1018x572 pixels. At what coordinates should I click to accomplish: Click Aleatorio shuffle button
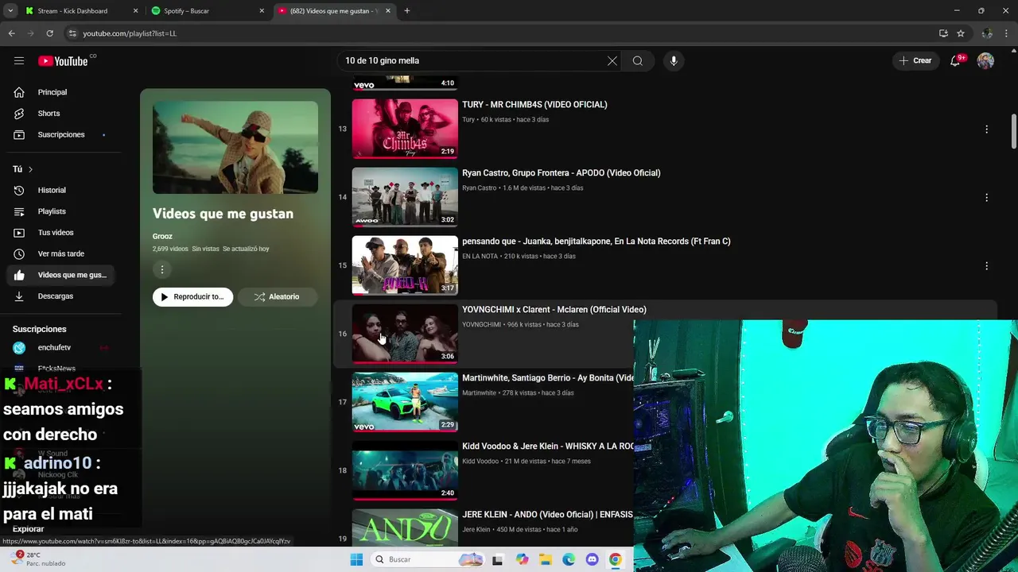(277, 297)
